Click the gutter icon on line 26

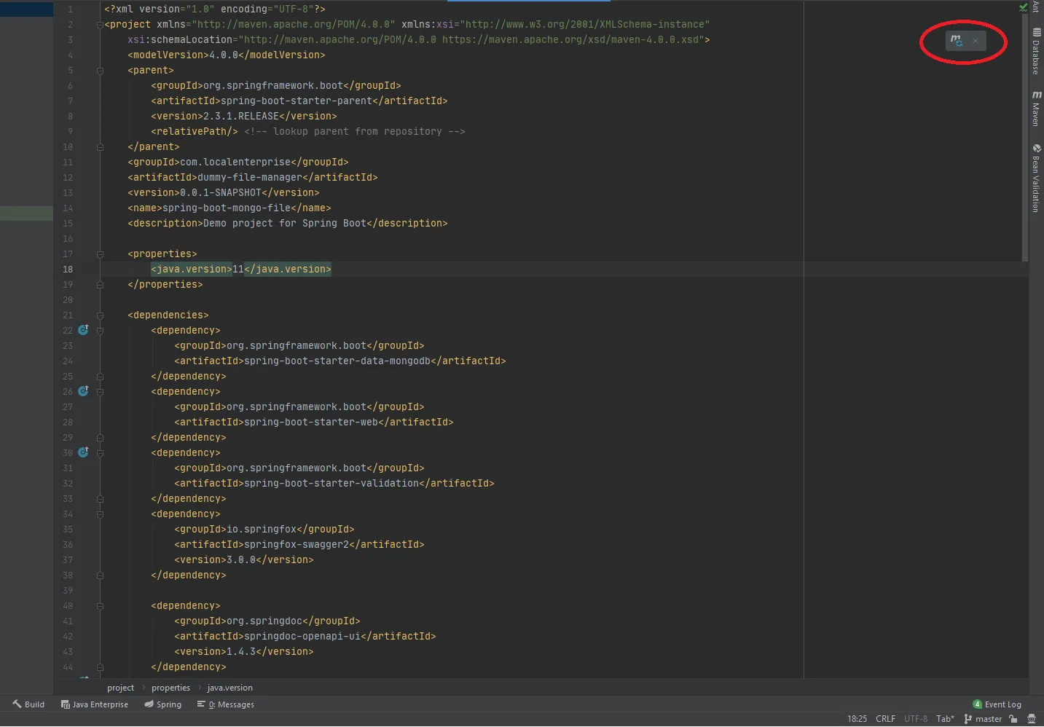click(83, 391)
